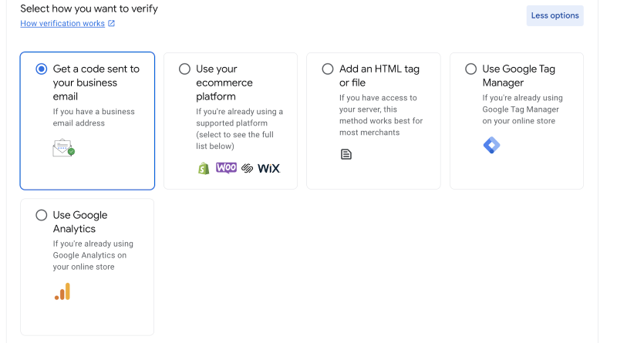Select the Google Tag Manager radio button

click(x=470, y=69)
